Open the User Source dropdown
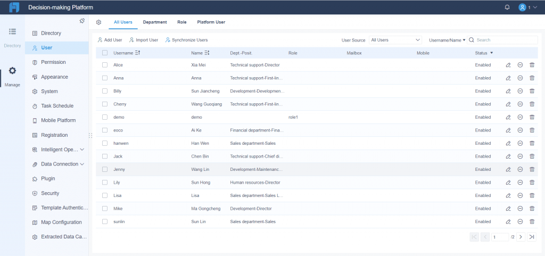 coord(395,40)
